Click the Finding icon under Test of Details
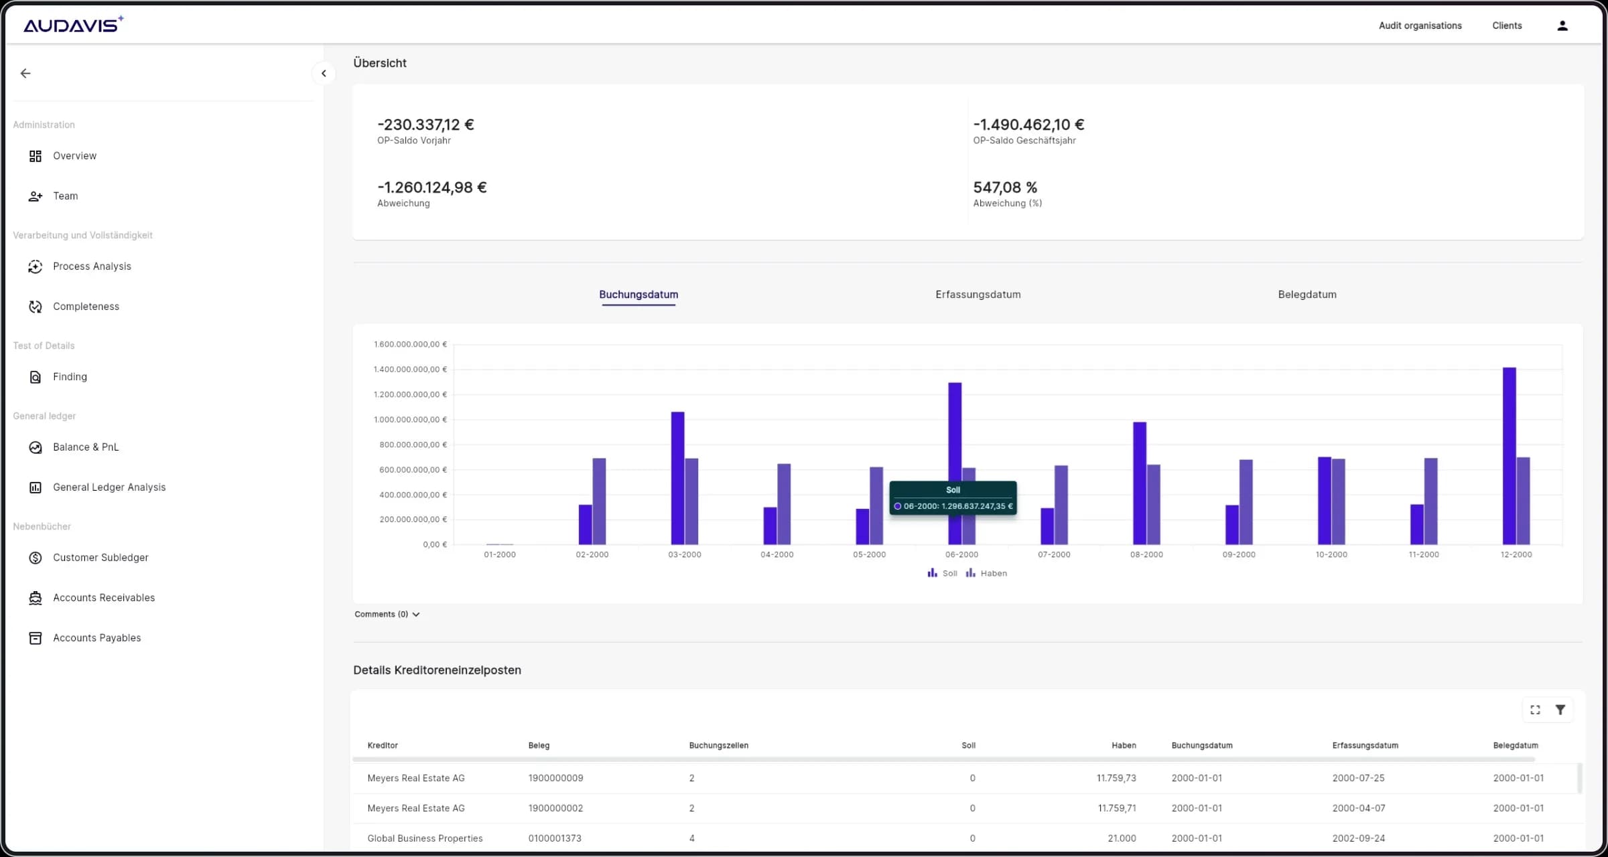This screenshot has height=857, width=1608. click(35, 376)
